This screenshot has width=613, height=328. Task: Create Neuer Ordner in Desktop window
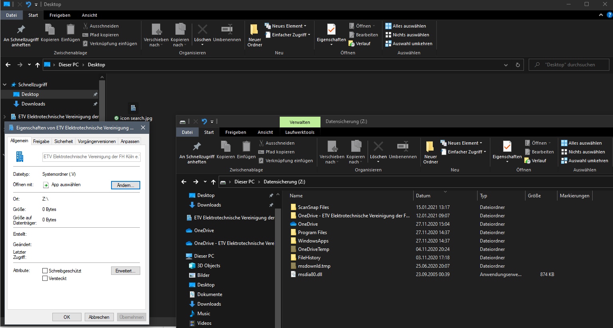pos(255,35)
